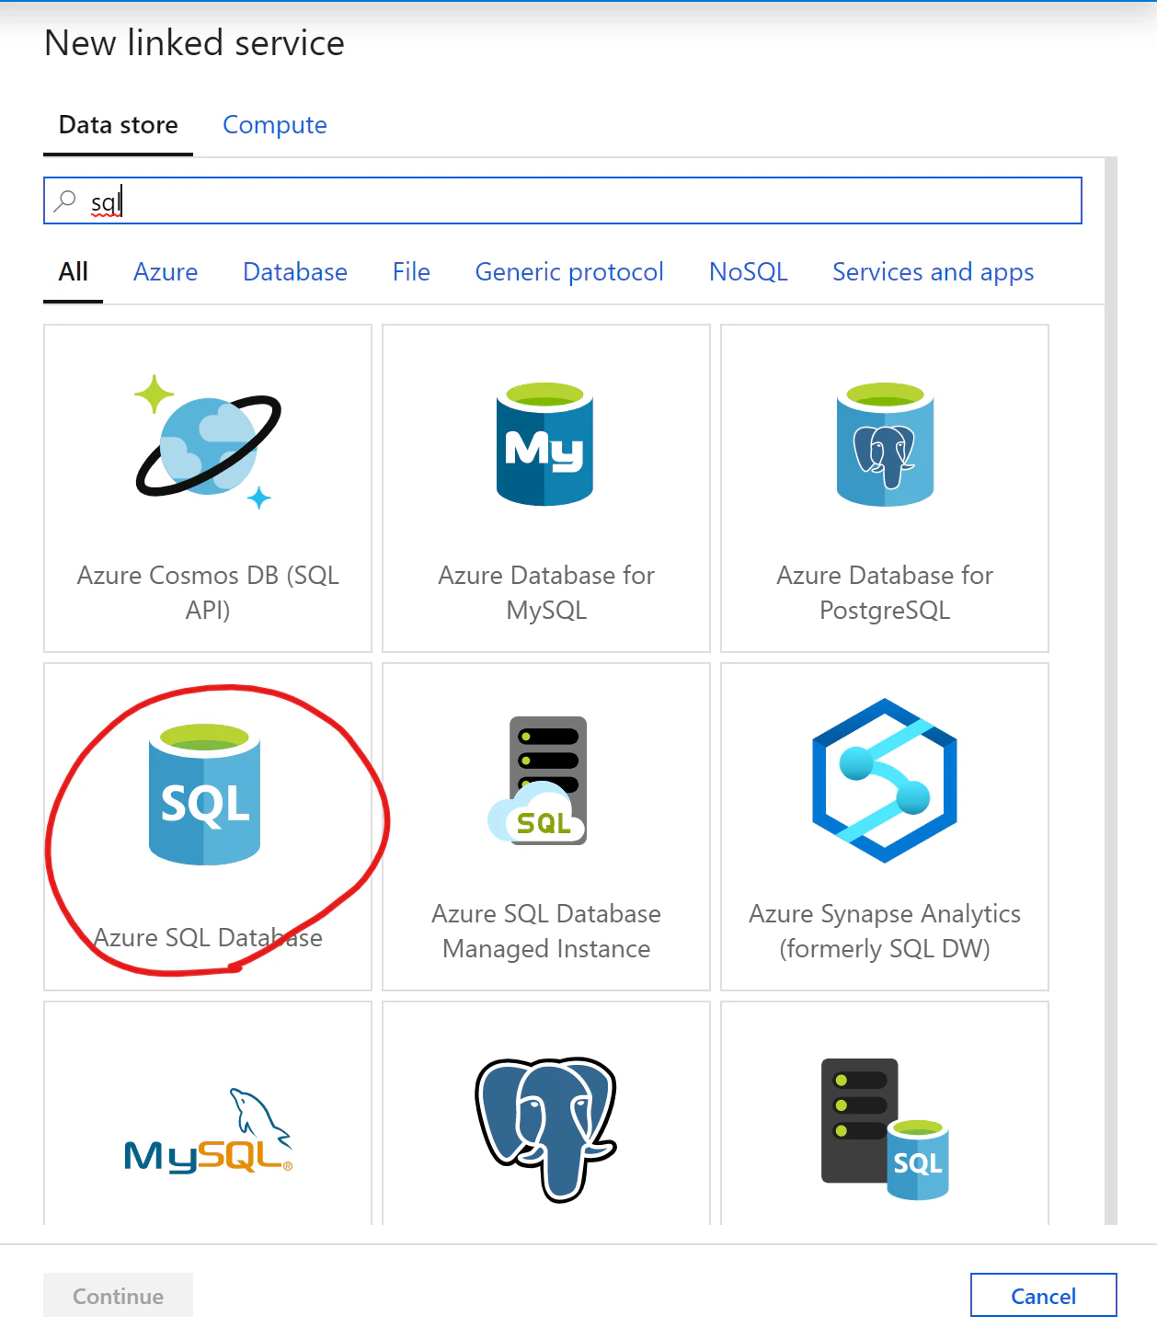Filter by Generic protocol category
Screen dimensions: 1157x1339
point(569,272)
